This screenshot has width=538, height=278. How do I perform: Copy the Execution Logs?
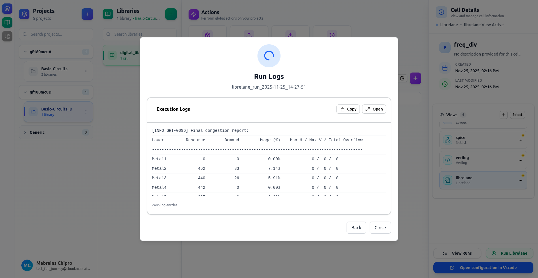click(x=348, y=109)
